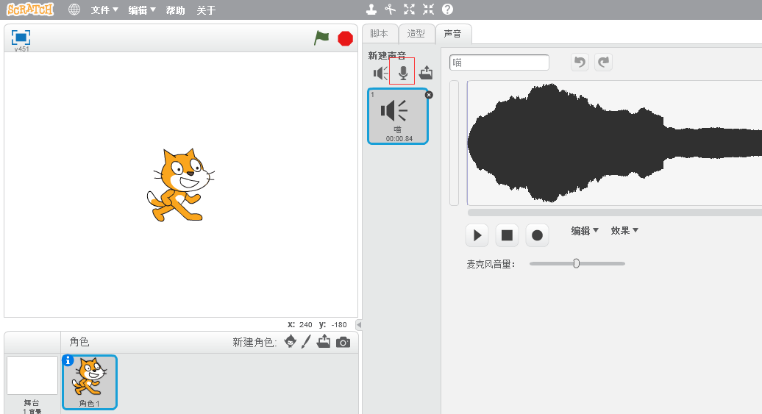This screenshot has height=414, width=762.
Task: Click the redo arrow button
Action: (x=603, y=63)
